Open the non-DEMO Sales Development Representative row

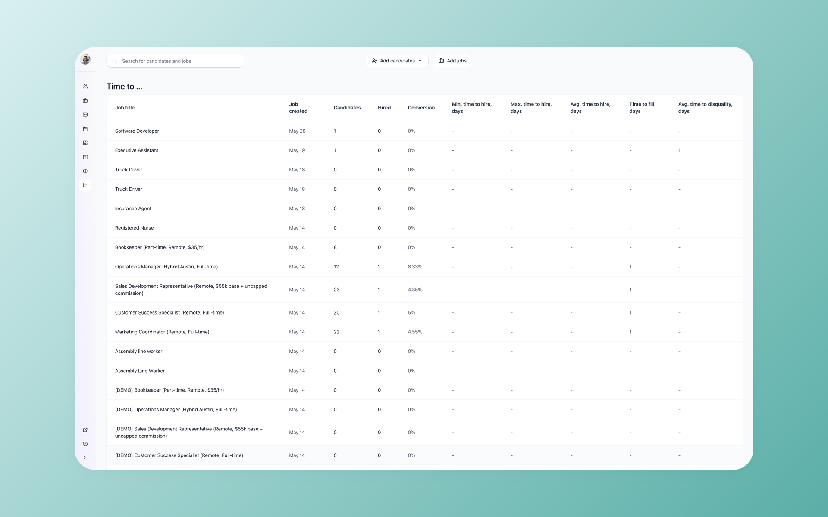click(425, 290)
